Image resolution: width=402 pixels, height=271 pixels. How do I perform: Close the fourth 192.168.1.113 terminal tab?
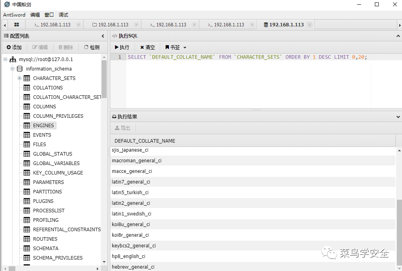(252, 24)
